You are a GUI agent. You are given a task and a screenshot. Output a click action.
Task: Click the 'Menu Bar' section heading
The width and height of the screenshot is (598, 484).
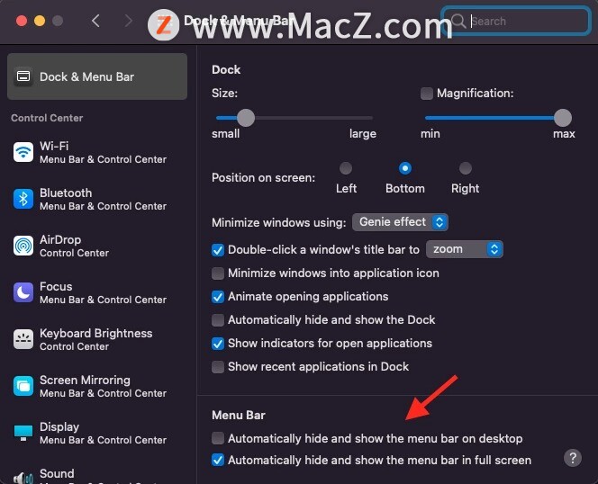coord(239,415)
